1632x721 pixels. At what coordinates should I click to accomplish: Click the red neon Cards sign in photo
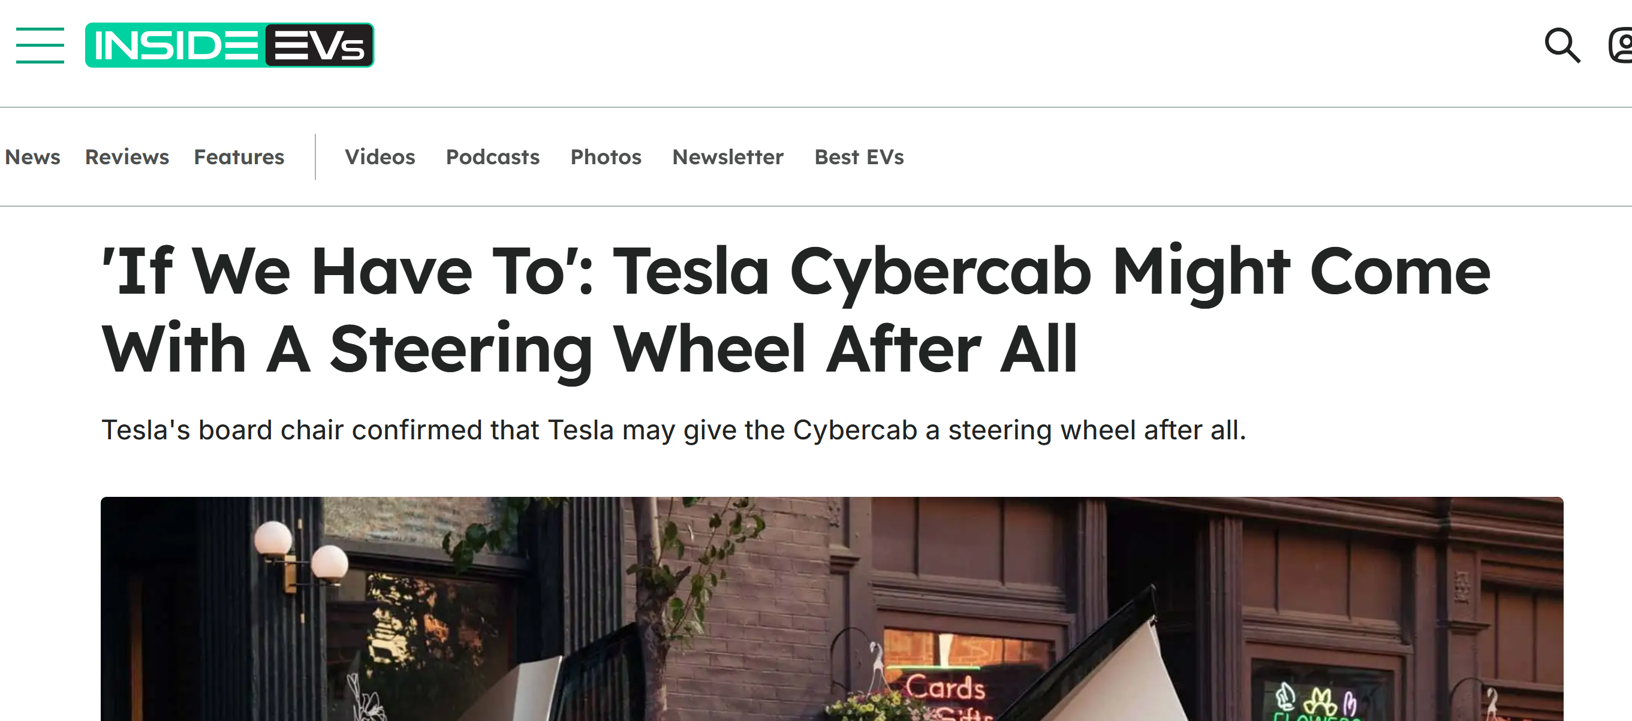pos(945,687)
